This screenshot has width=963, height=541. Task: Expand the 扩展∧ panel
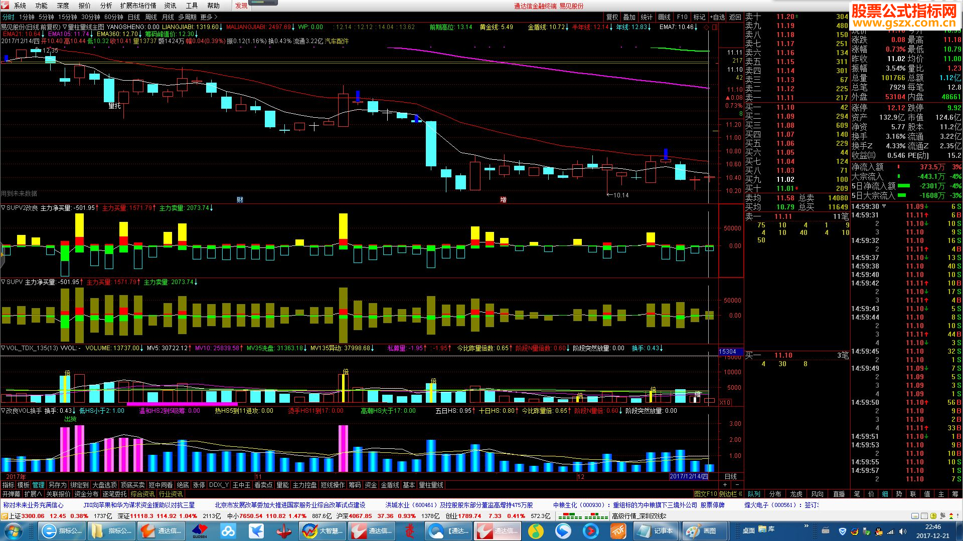pos(33,494)
